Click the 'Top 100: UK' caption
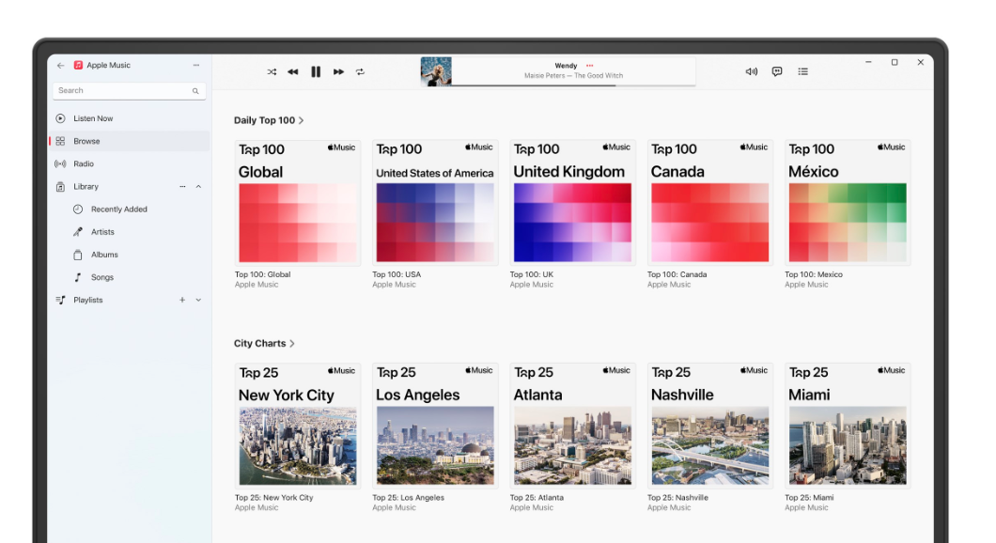This screenshot has height=543, width=996. pos(532,274)
